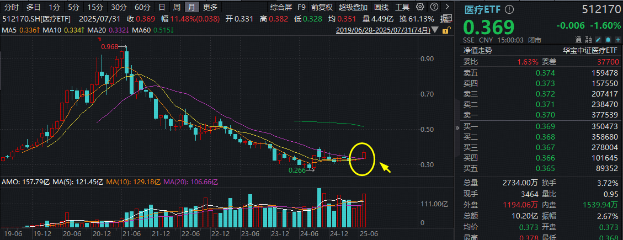Click the 0.968 high price marker
This screenshot has width=623, height=240.
click(x=109, y=47)
